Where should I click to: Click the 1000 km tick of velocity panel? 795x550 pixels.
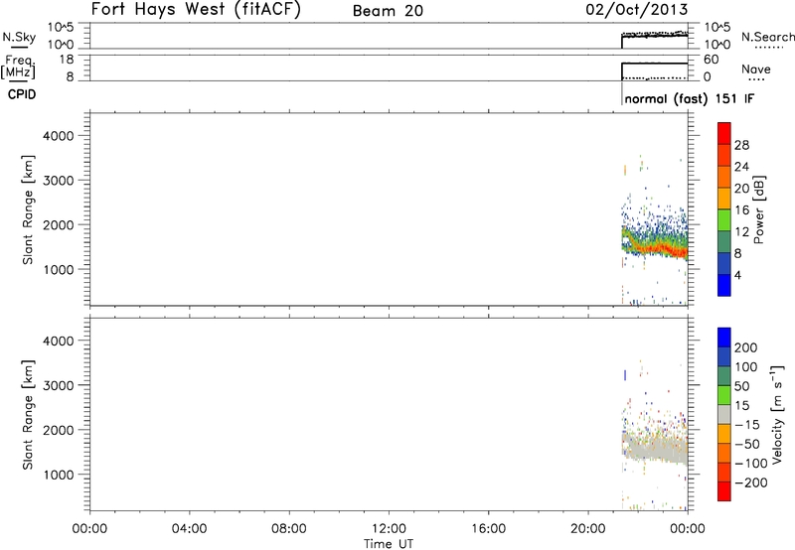click(x=59, y=475)
